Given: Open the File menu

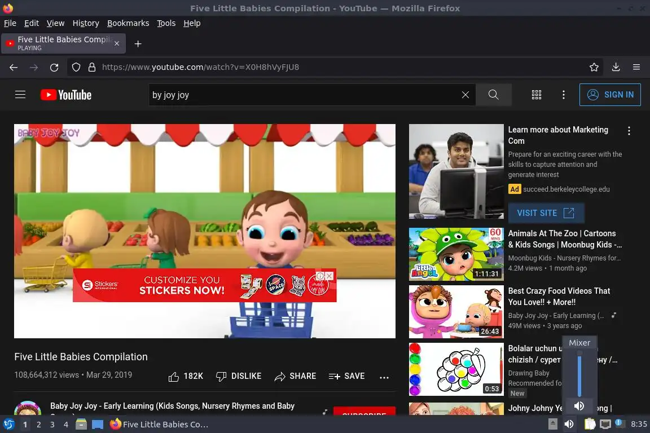Looking at the screenshot, I should tap(10, 23).
